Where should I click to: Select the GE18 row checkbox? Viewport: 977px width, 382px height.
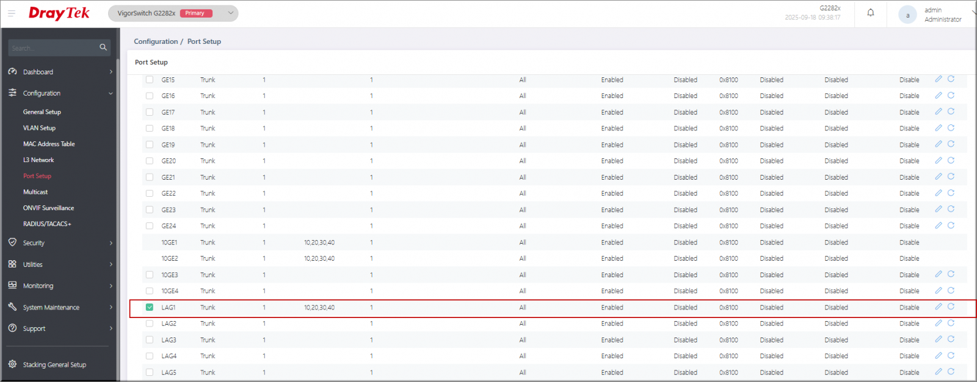click(150, 129)
